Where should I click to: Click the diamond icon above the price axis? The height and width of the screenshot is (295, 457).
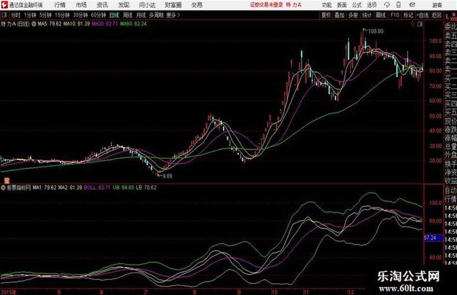pyautogui.click(x=413, y=24)
